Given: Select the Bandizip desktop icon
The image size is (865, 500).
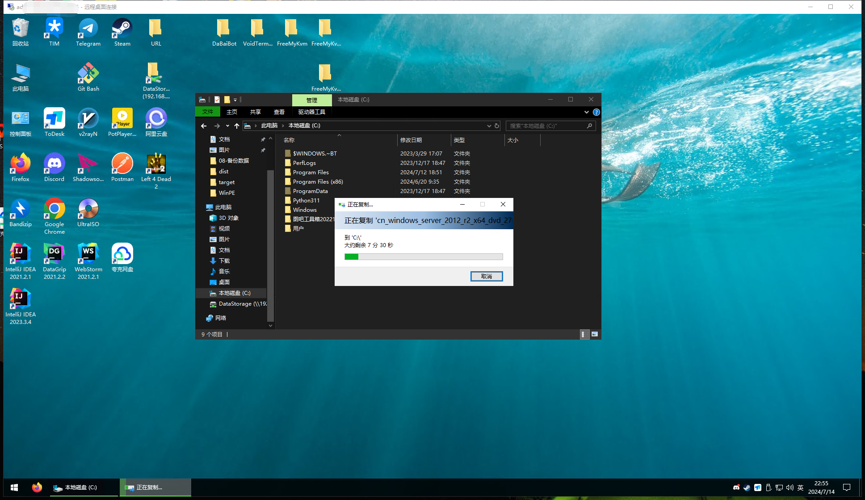Looking at the screenshot, I should pyautogui.click(x=20, y=213).
